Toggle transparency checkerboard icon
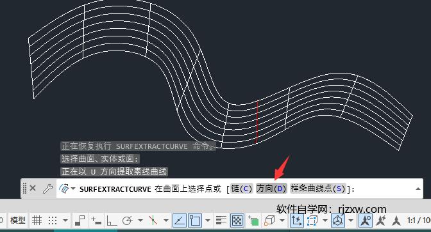Screen dimensions: 431x232 [237, 220]
